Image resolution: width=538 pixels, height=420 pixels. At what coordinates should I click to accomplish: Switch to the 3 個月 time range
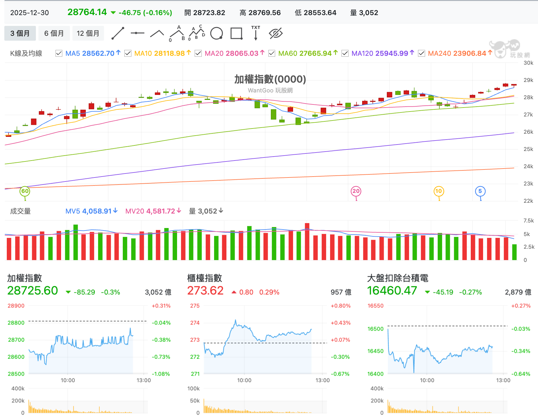[20, 33]
